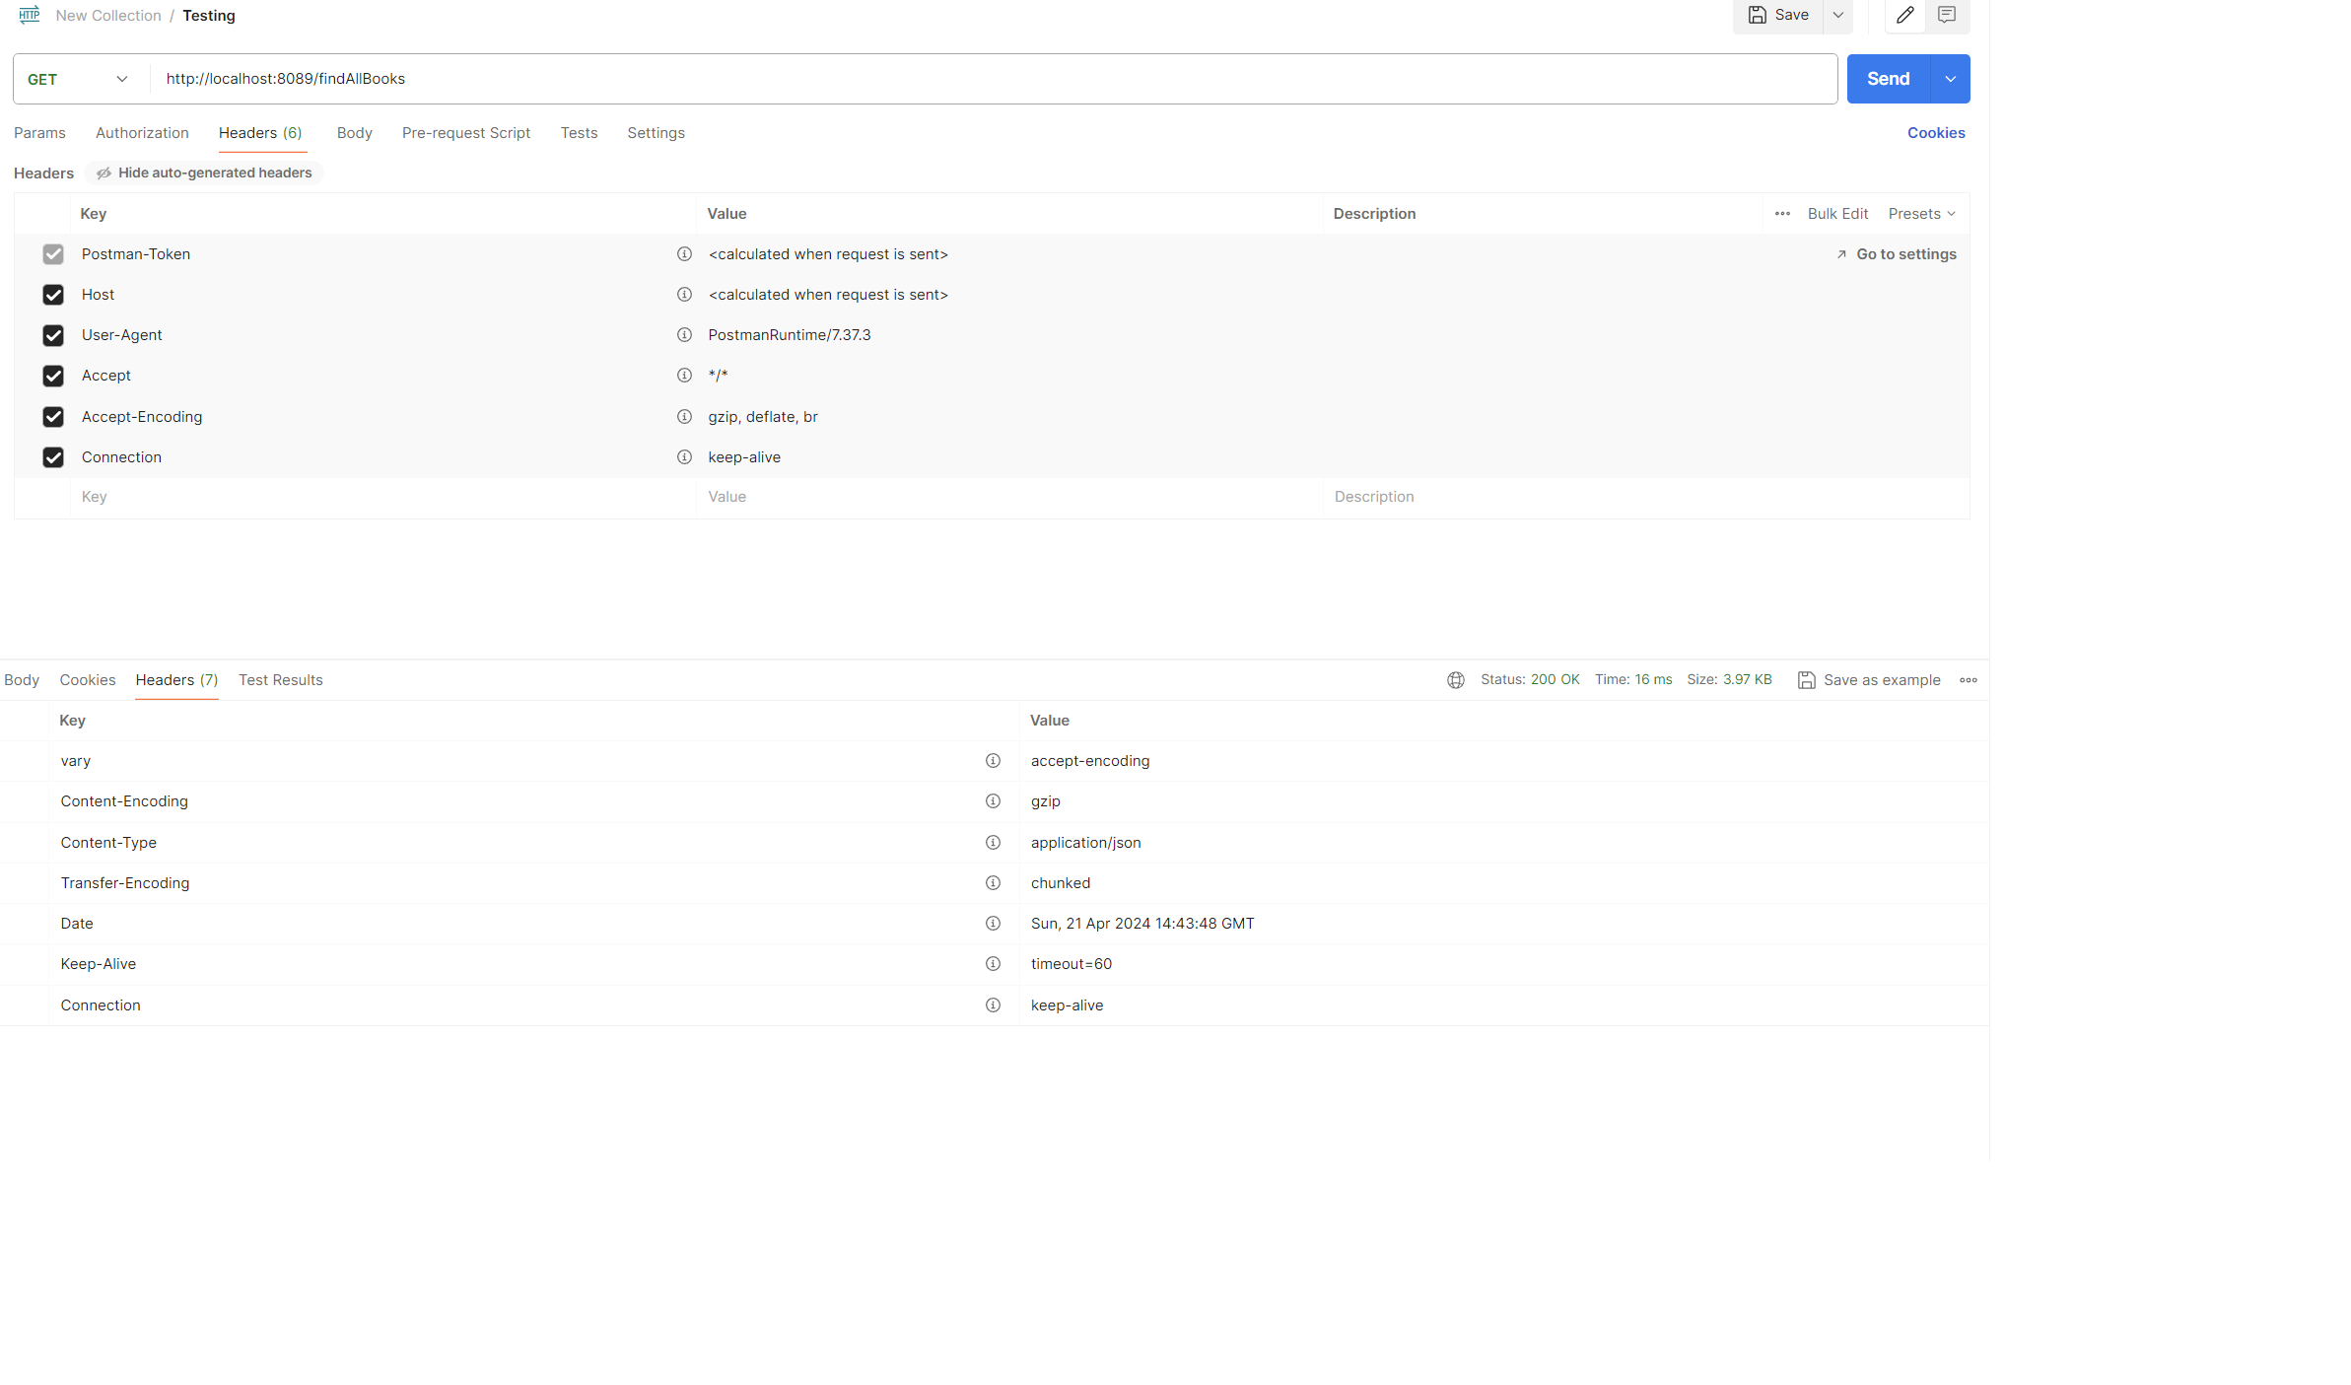
Task: Click info icon next to Keep-Alive
Action: tap(993, 964)
